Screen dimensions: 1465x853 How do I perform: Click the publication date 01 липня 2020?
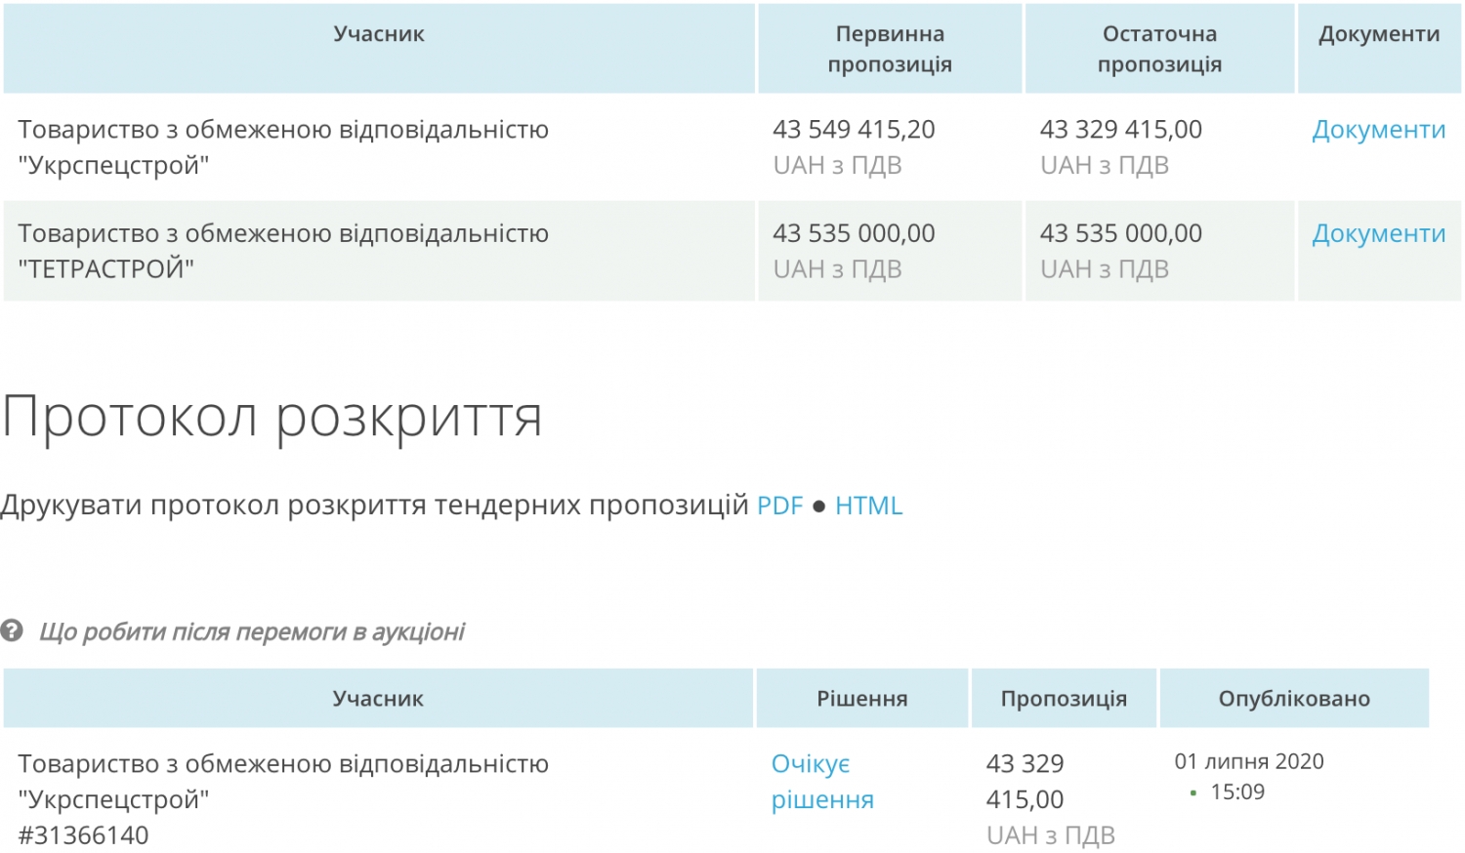pos(1249,761)
